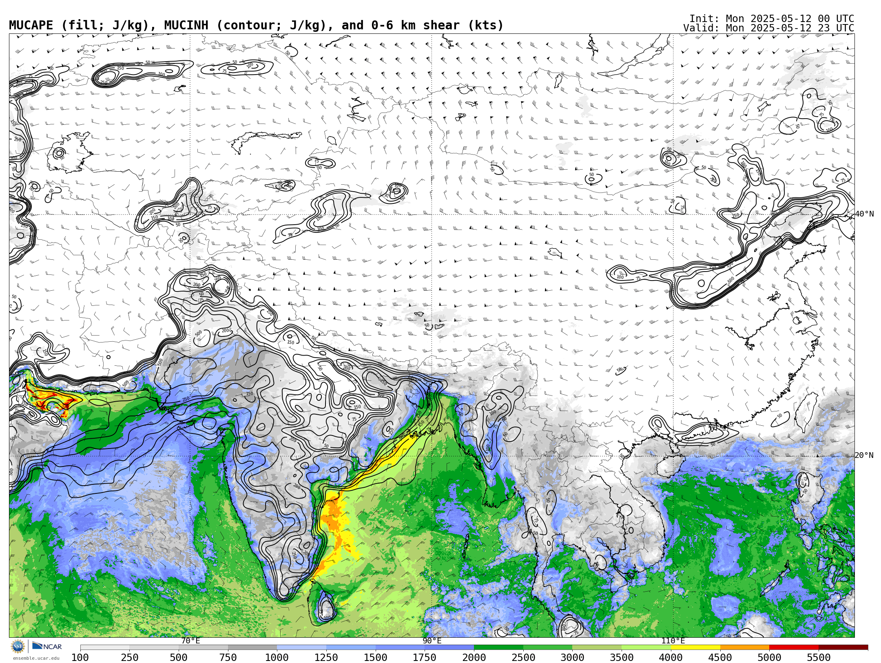This screenshot has width=881, height=663.
Task: Click the colorbar label 500
Action: 179,658
